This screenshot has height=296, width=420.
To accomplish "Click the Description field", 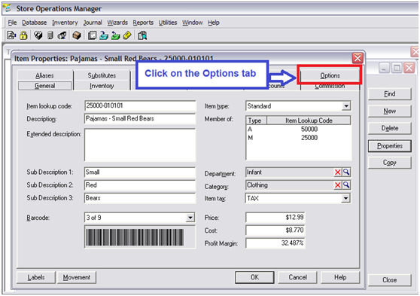I will (x=140, y=118).
